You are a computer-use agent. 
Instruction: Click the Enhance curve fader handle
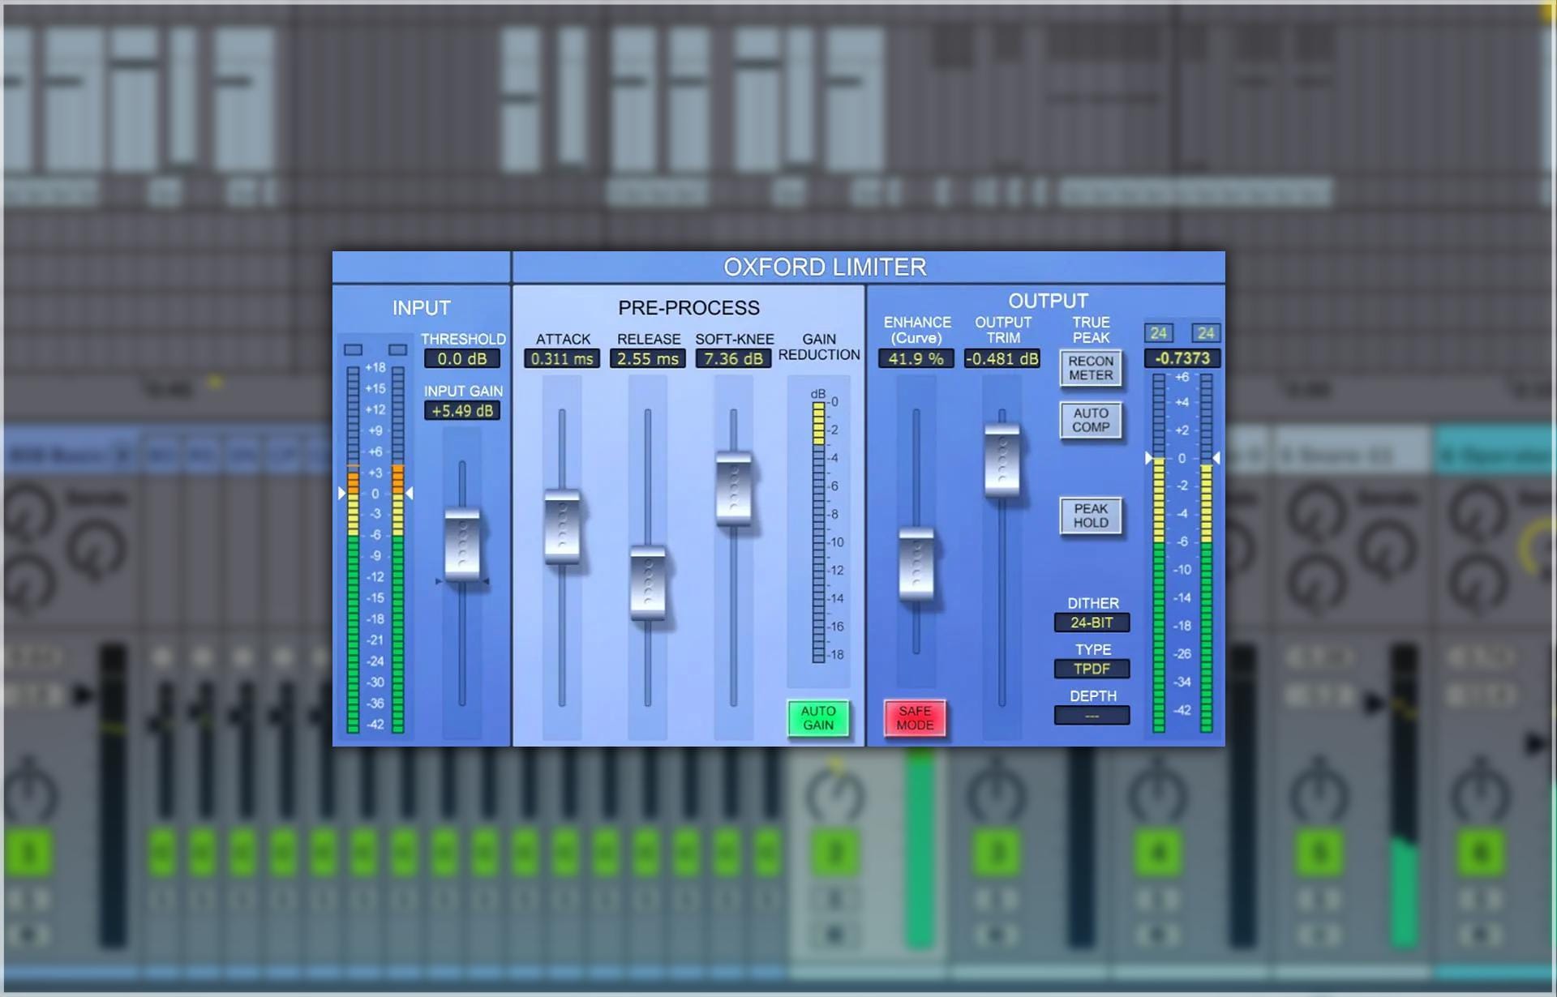coord(916,564)
